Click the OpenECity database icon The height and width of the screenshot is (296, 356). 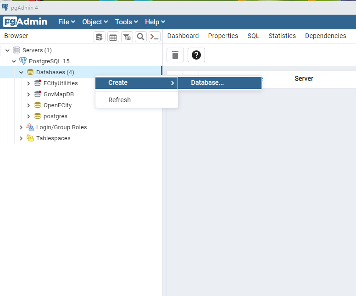[x=38, y=105]
